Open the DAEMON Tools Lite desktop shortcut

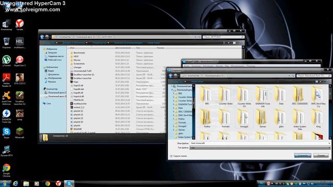6,116
